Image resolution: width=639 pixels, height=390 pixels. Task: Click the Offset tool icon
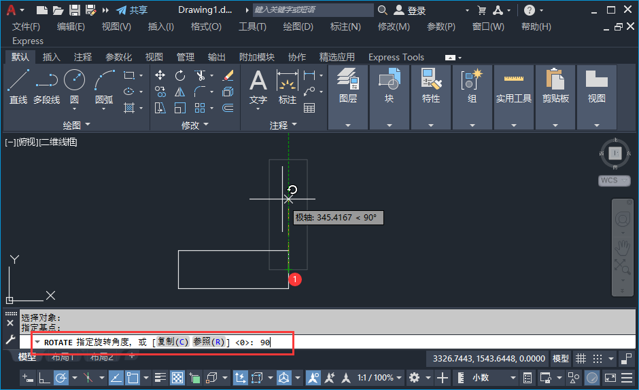228,108
